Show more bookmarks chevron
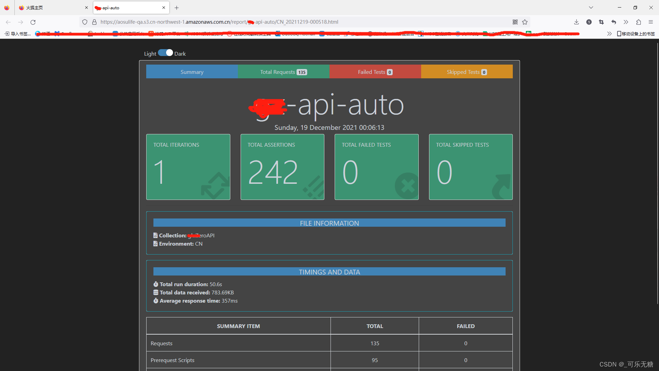 tap(609, 34)
